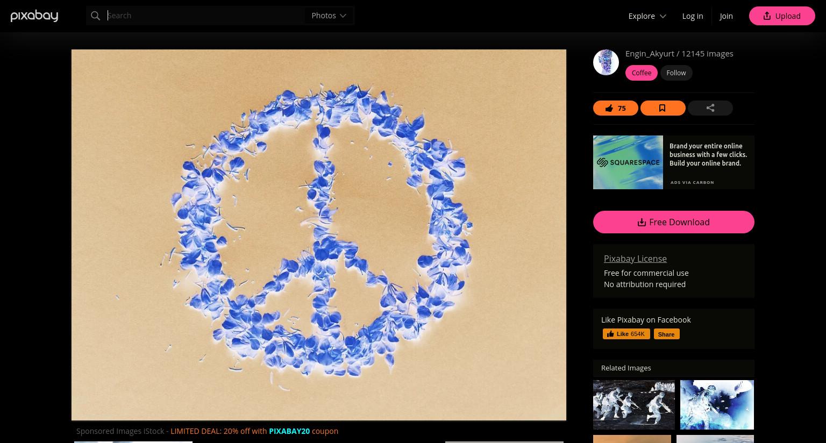This screenshot has width=826, height=443.
Task: Open the Join link
Action: pyautogui.click(x=726, y=16)
